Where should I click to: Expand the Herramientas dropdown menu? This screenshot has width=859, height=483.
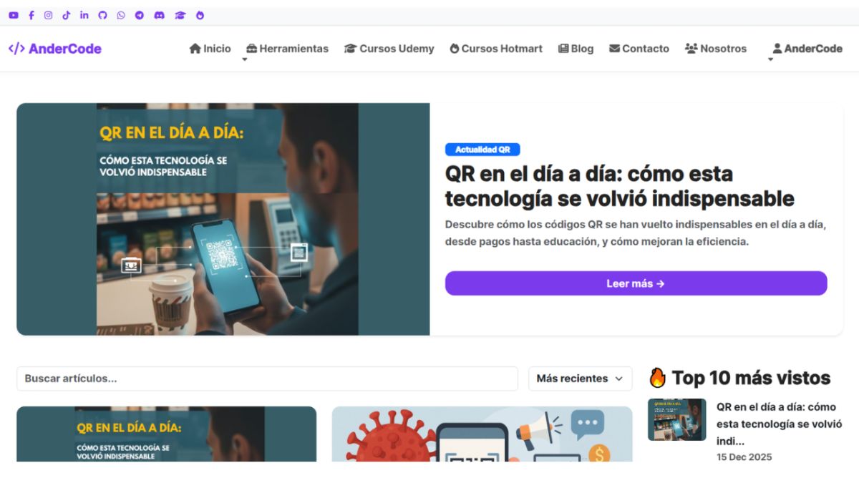[x=287, y=49]
